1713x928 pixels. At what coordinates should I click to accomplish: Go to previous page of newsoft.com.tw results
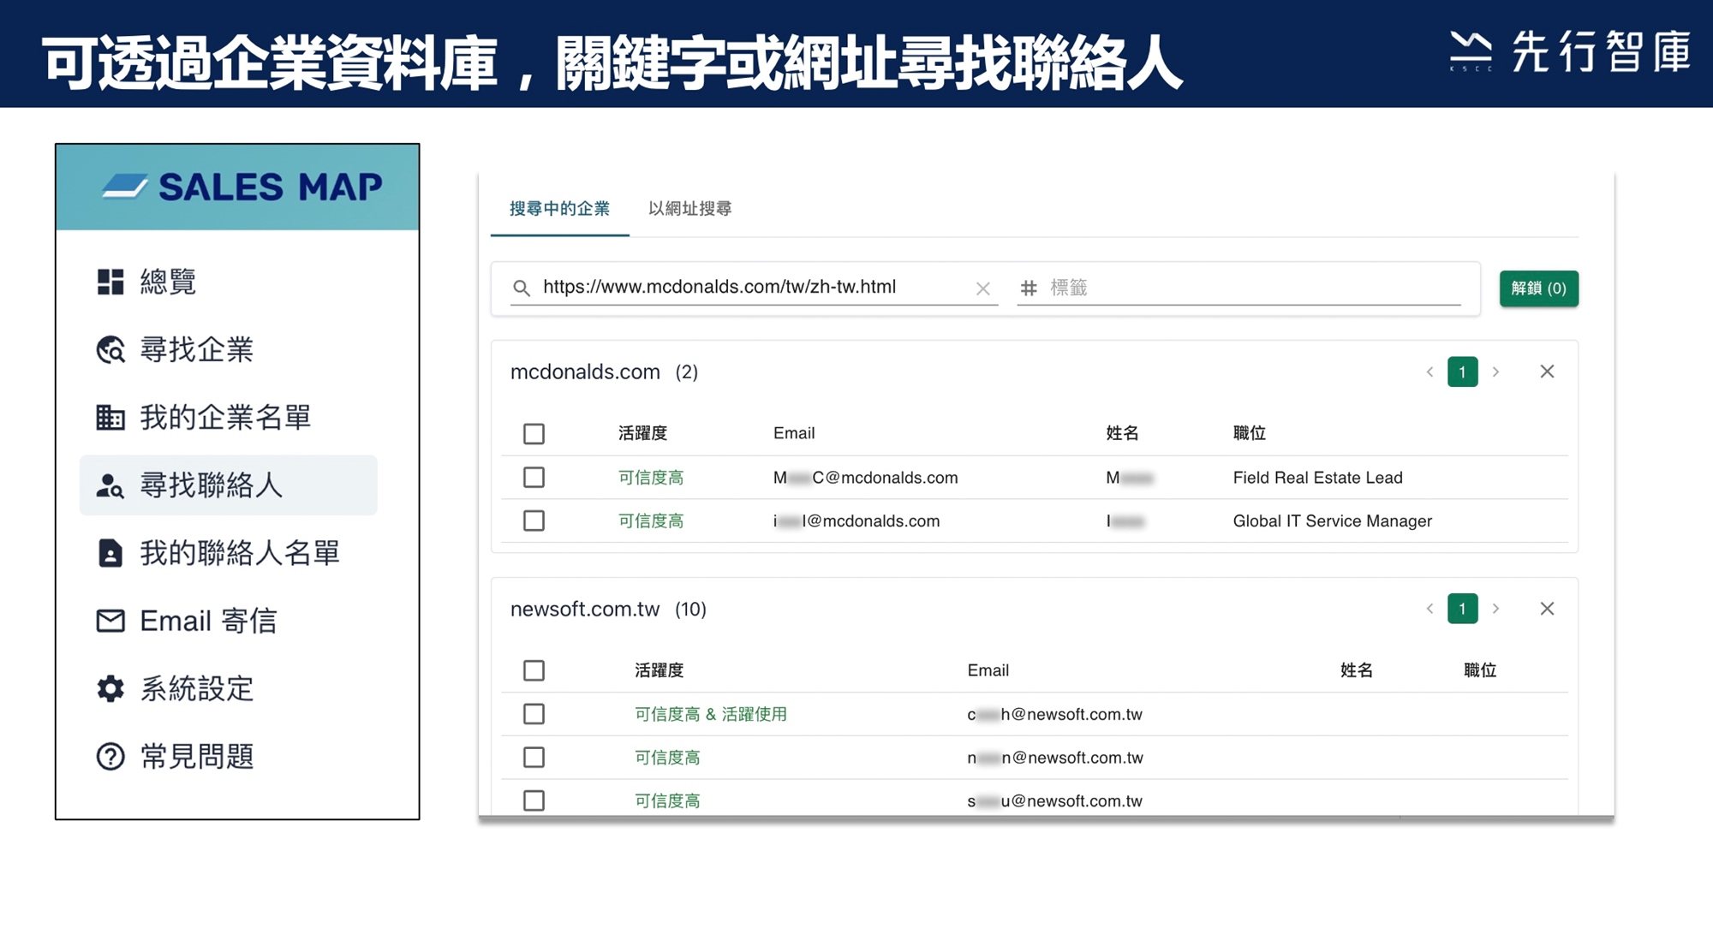click(x=1429, y=609)
